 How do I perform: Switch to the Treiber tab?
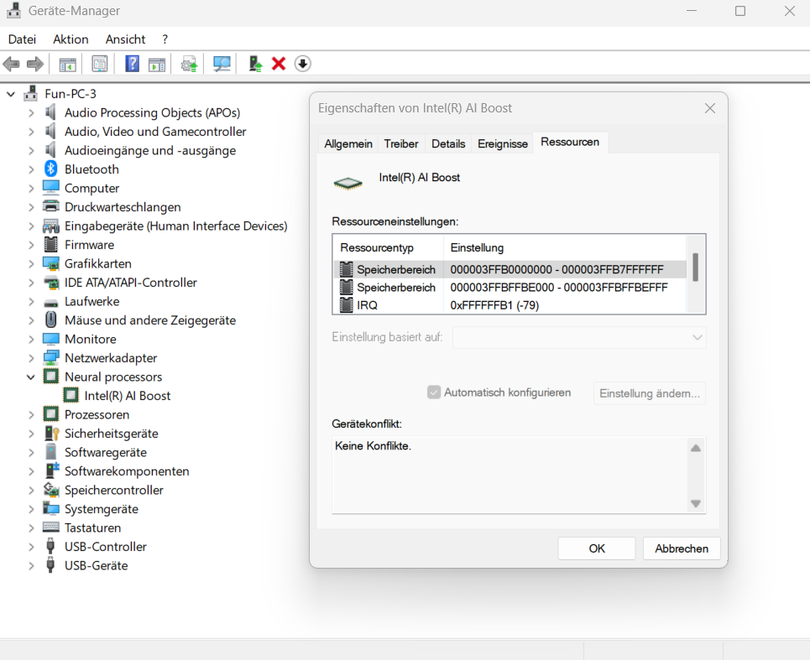click(x=401, y=143)
